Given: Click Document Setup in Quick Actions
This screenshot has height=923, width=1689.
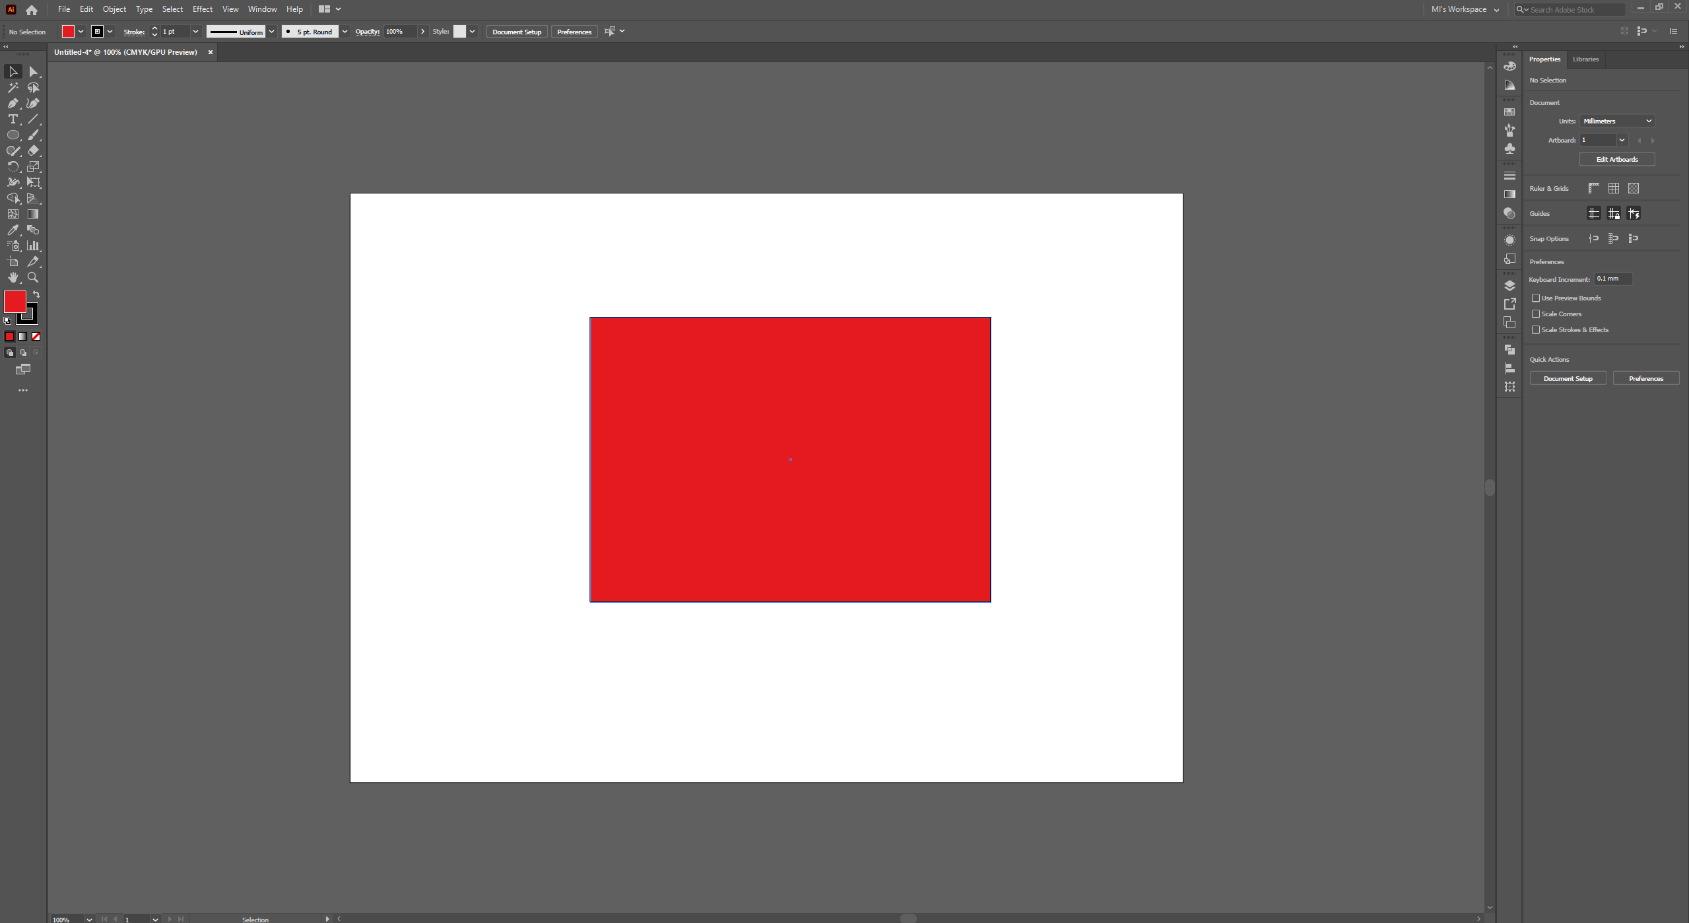Looking at the screenshot, I should click(x=1568, y=379).
